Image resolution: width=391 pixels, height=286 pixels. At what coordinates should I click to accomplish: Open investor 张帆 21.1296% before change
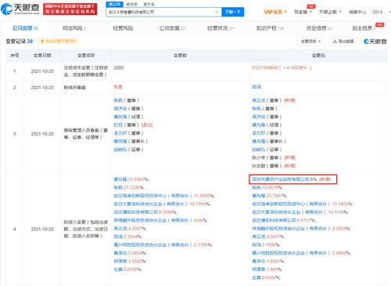point(118,187)
